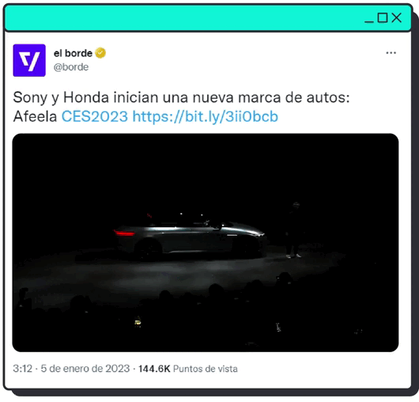Image resolution: width=419 pixels, height=402 pixels.
Task: Click the silver car in the photo
Action: tap(190, 238)
